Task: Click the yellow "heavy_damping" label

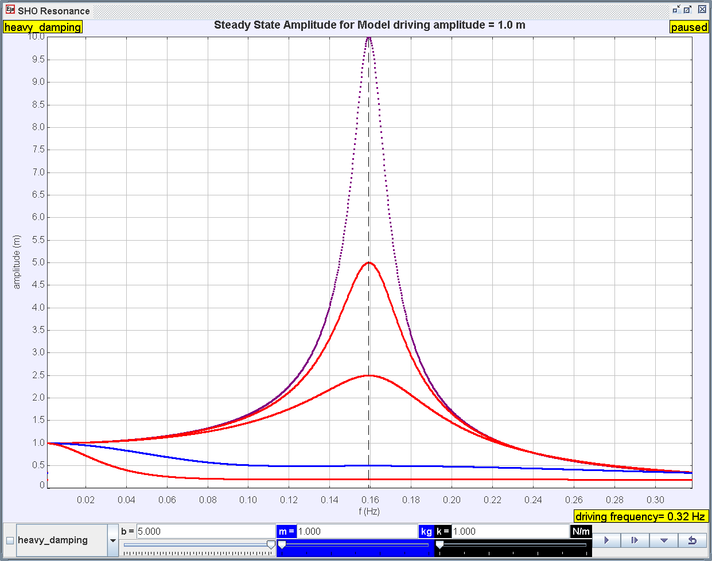Action: [41, 27]
